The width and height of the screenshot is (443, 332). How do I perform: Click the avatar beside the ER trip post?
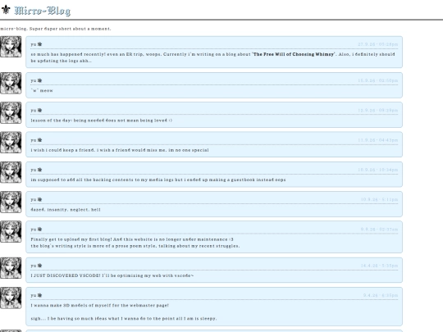[x=11, y=47]
